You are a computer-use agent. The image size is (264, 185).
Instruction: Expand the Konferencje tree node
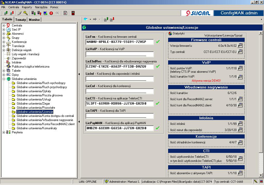(x=4, y=42)
